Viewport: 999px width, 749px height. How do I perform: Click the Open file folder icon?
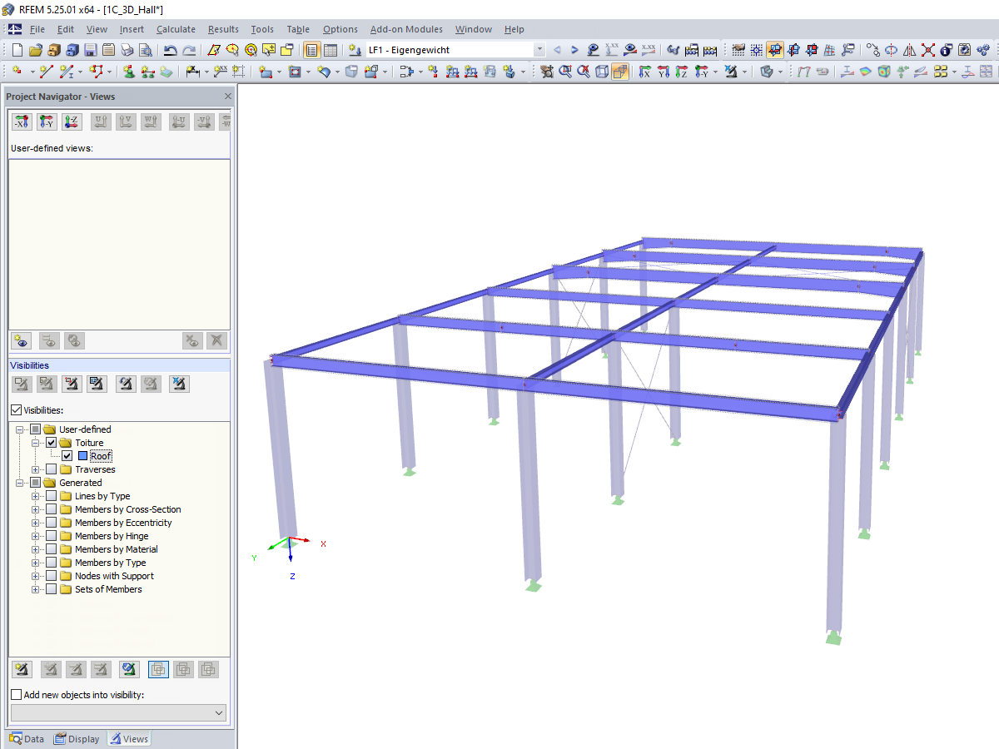pos(35,50)
